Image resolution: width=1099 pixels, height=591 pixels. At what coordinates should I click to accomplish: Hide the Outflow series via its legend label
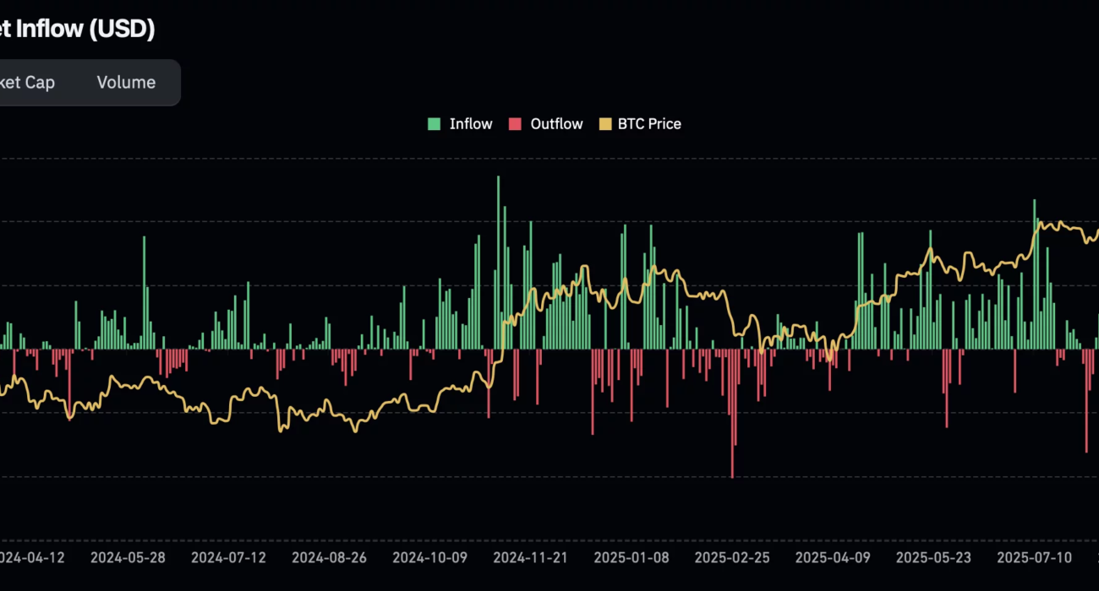tap(556, 124)
